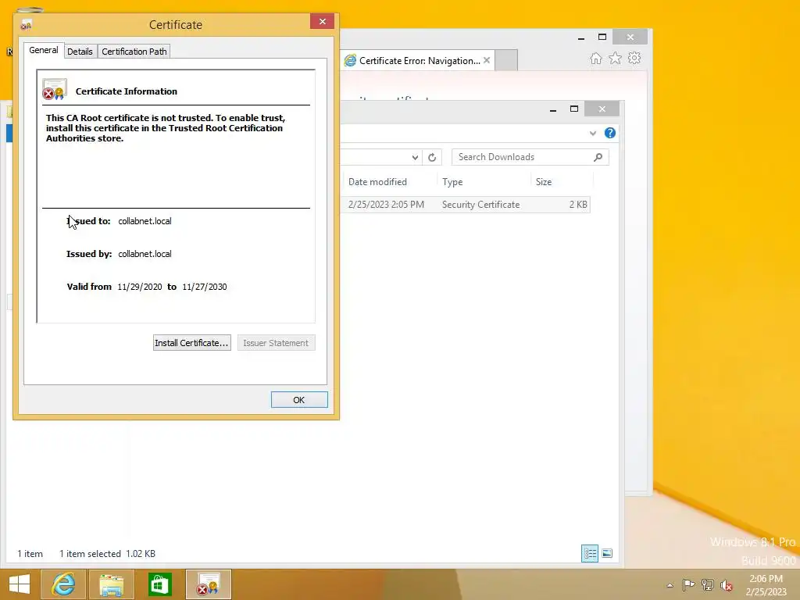Image resolution: width=800 pixels, height=600 pixels.
Task: Open Internet Explorer Tools gear
Action: click(x=634, y=58)
